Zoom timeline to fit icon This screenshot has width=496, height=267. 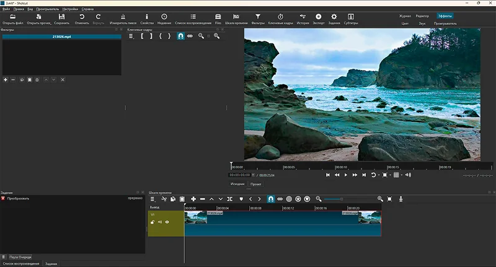390,199
